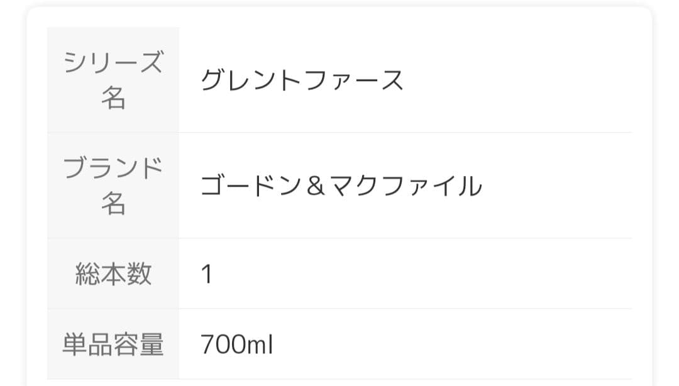Click the 本 character in 総本数

(113, 273)
